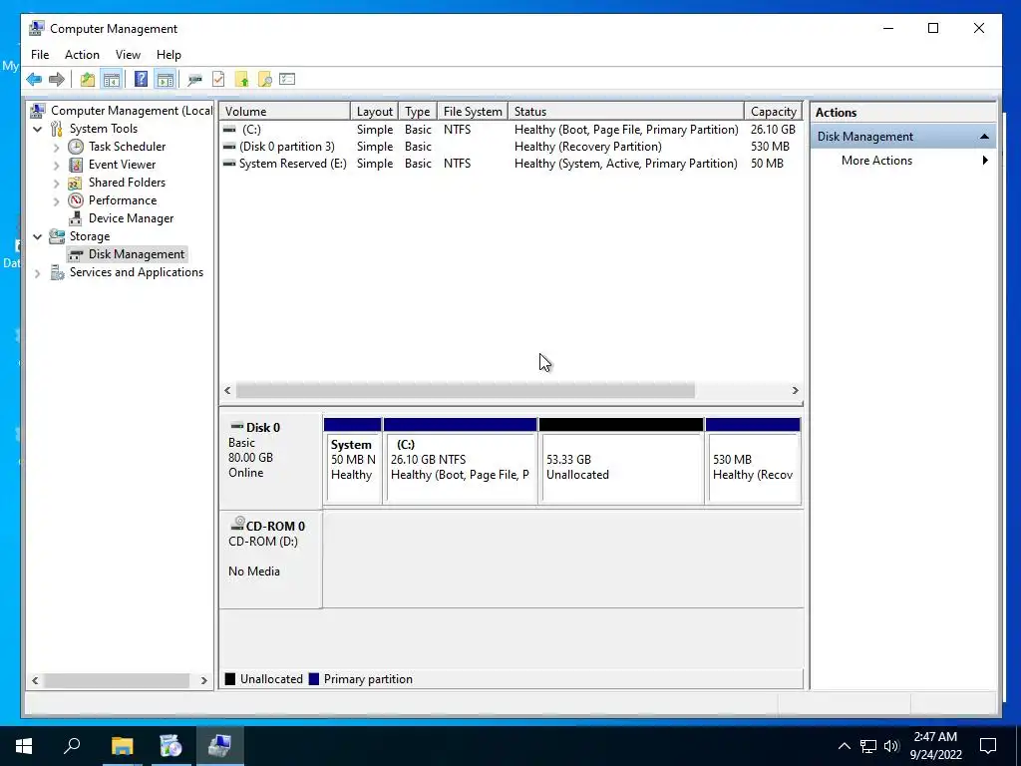This screenshot has width=1021, height=766.
Task: Sort by Volume column header
Action: pyautogui.click(x=284, y=112)
